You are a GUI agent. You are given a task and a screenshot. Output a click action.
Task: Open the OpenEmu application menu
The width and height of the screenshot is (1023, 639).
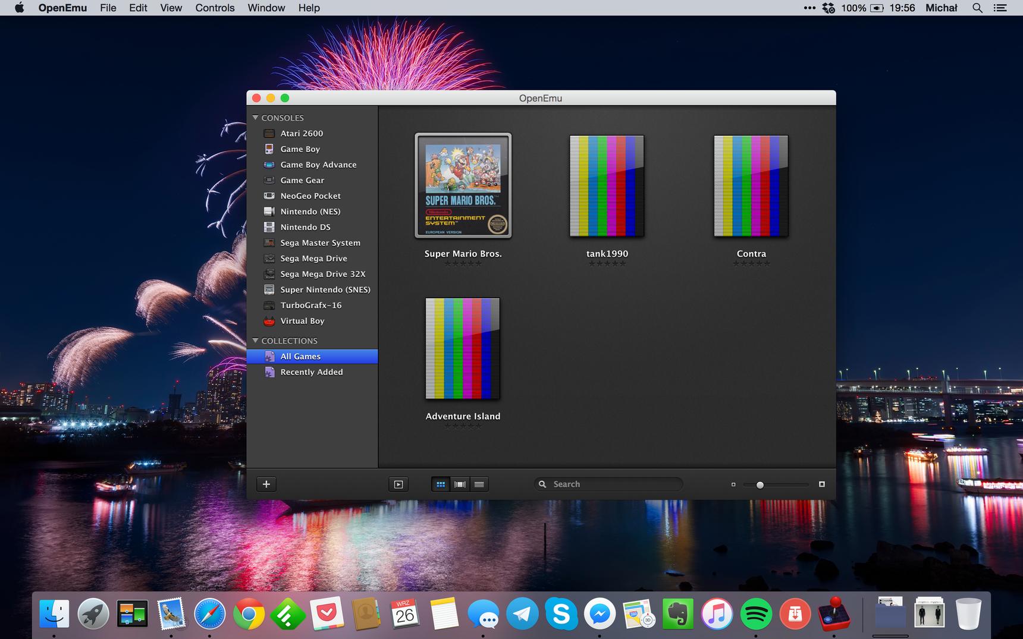62,8
